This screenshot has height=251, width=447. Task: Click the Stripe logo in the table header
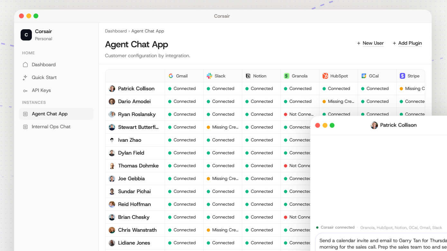[402, 76]
